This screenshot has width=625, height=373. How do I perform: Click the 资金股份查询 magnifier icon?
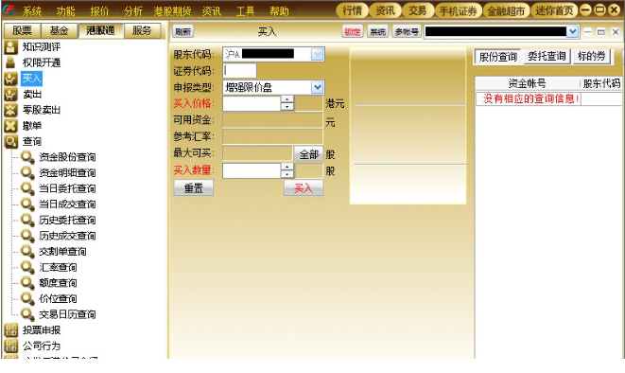[x=27, y=157]
